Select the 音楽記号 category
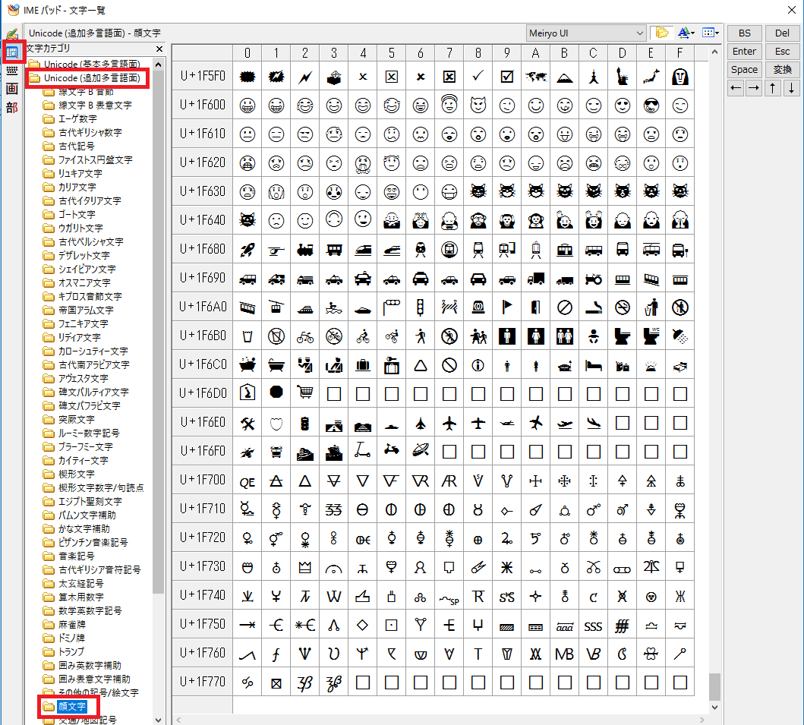804x725 pixels. pyautogui.click(x=70, y=556)
